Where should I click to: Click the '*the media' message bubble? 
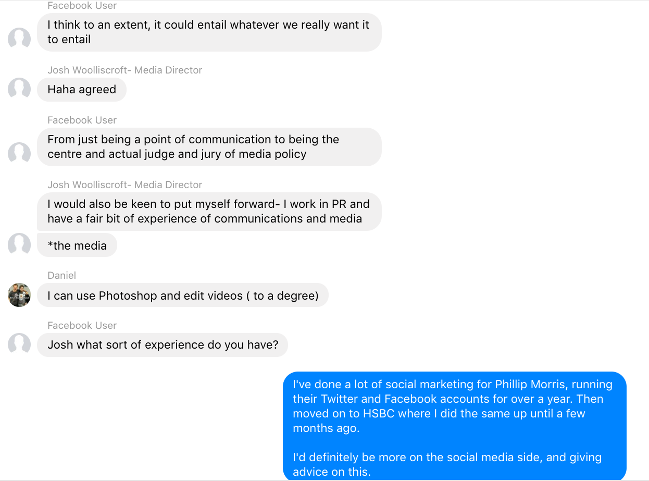click(77, 245)
